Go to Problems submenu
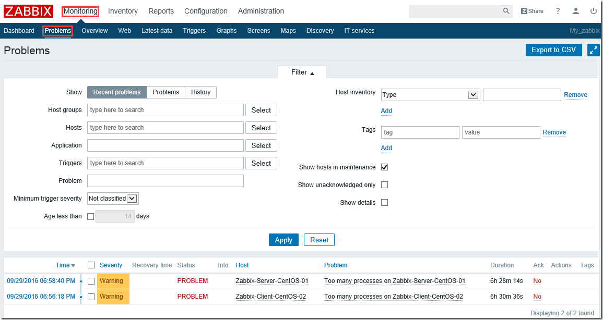The height and width of the screenshot is (320, 603). pos(57,31)
